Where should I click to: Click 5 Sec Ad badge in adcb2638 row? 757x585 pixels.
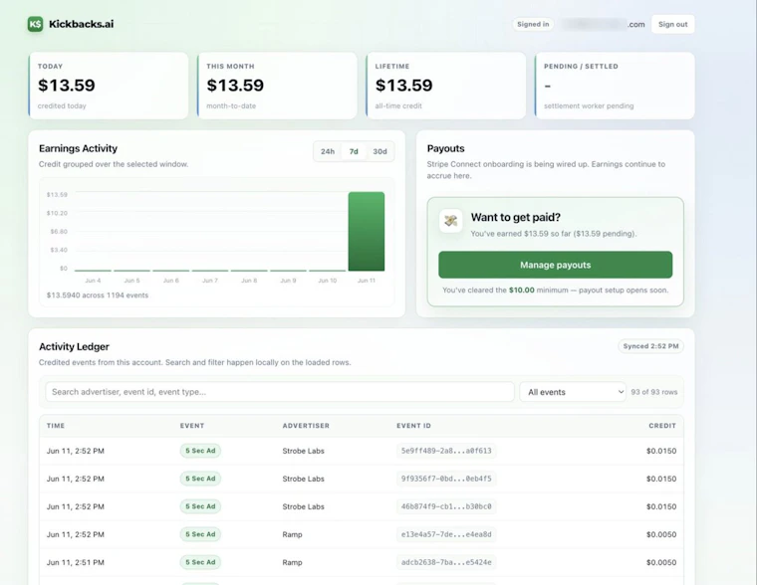[200, 562]
